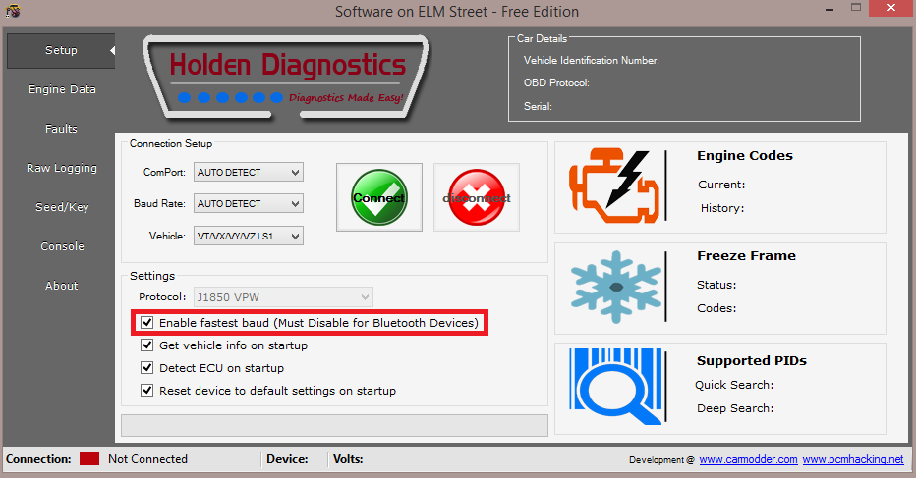
Task: Click the Serial label in Car Details
Action: [x=538, y=106]
